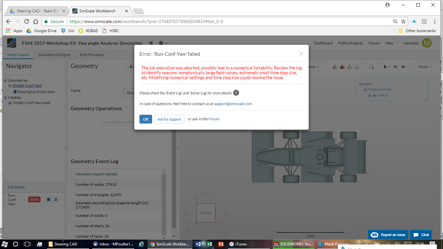
Task: Activate the box selection tool
Action: tap(371, 67)
